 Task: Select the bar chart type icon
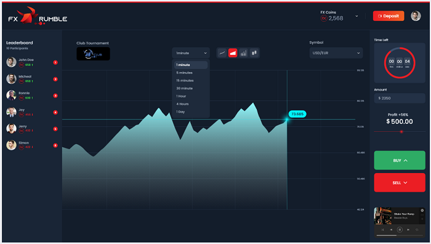[243, 53]
